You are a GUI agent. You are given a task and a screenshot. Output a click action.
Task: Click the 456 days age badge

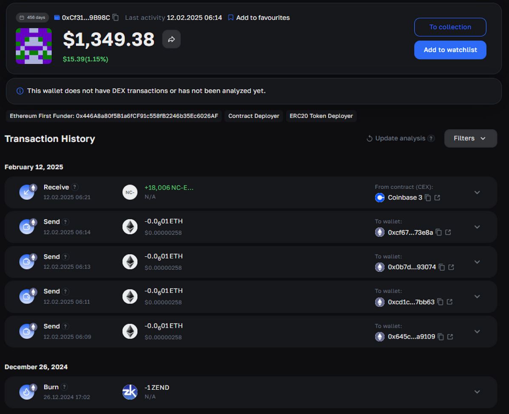pyautogui.click(x=32, y=17)
